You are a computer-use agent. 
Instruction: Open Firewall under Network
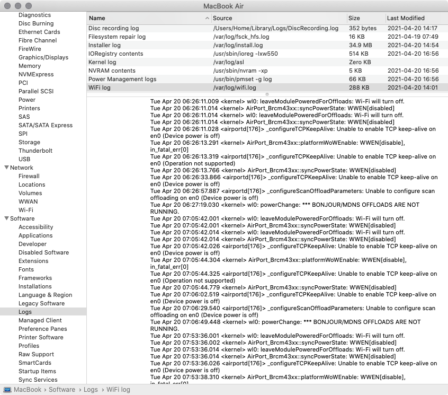[29, 176]
